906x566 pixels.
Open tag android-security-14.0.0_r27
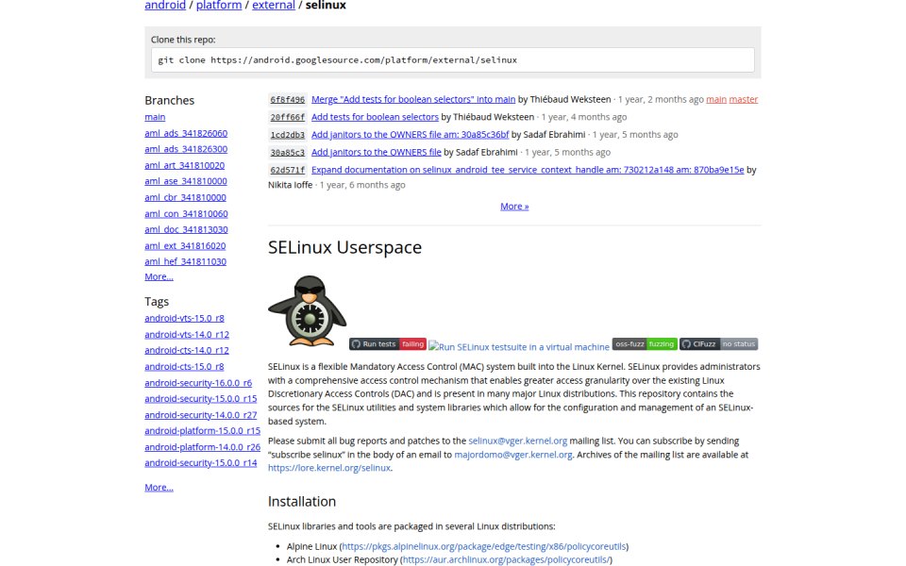(x=200, y=415)
